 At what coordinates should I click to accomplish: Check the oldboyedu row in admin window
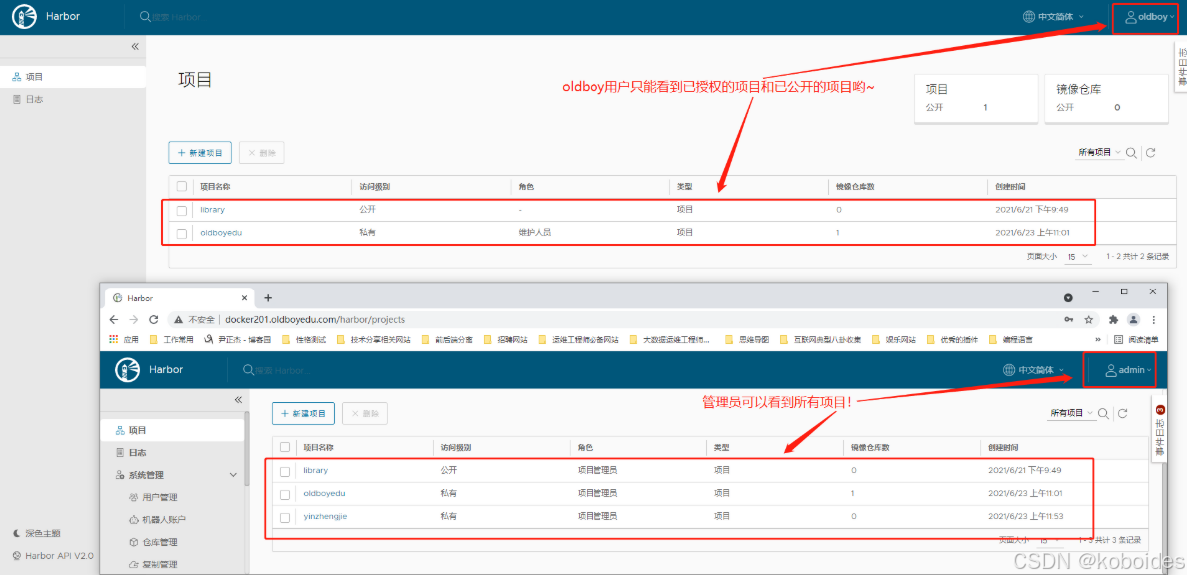285,494
